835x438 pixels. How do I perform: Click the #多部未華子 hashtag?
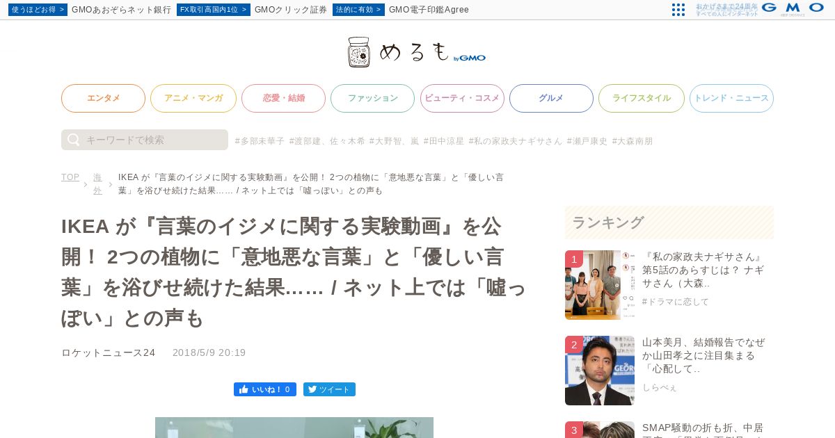(x=260, y=141)
